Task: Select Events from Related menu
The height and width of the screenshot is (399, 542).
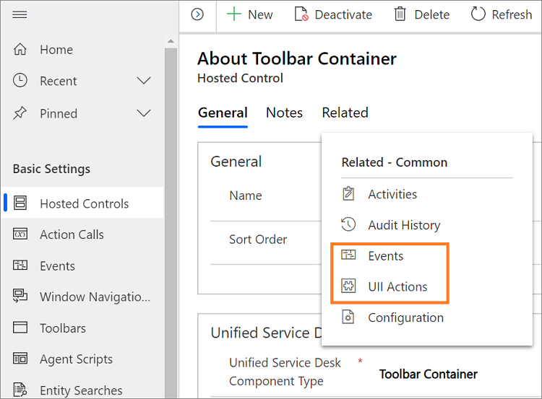Action: (x=385, y=255)
